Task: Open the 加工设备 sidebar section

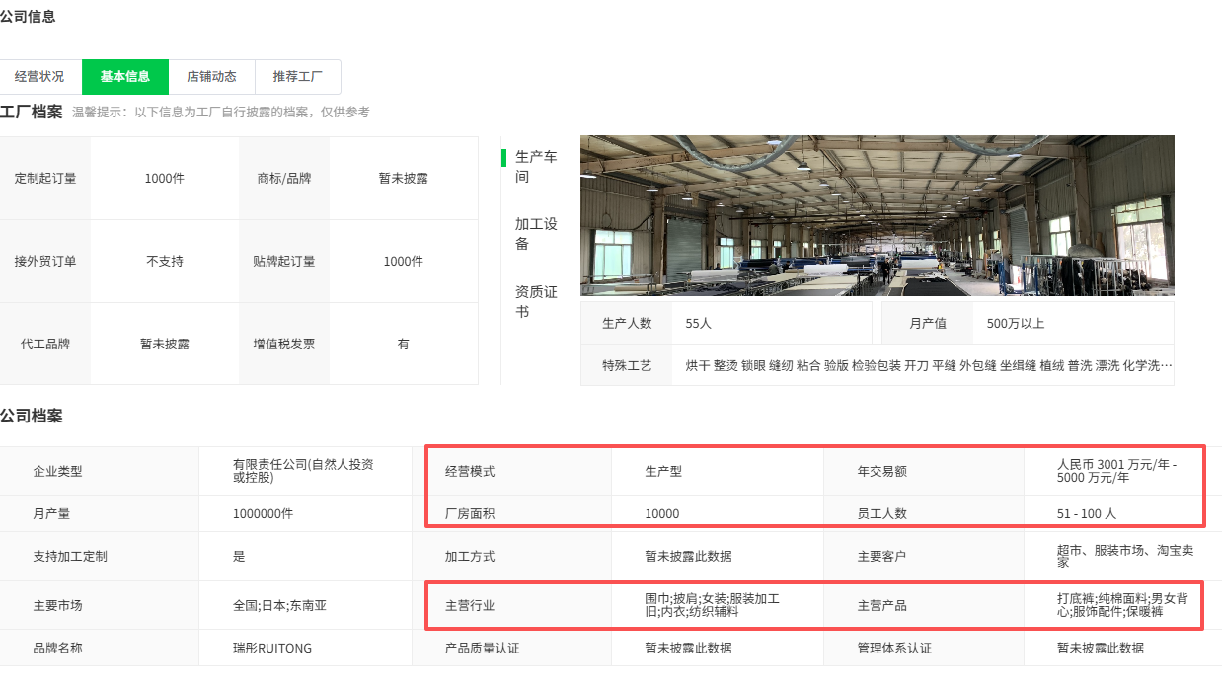Action: click(x=533, y=234)
